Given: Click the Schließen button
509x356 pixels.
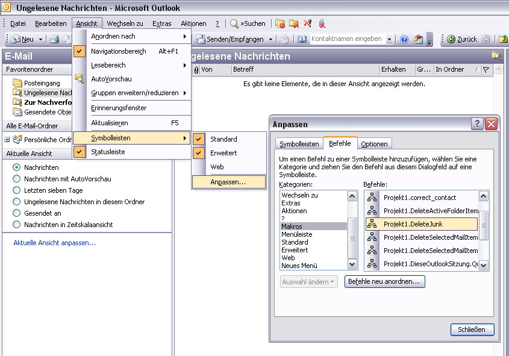Looking at the screenshot, I should pos(472,329).
